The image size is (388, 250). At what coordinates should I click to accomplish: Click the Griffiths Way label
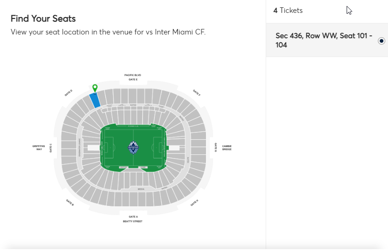pos(39,148)
